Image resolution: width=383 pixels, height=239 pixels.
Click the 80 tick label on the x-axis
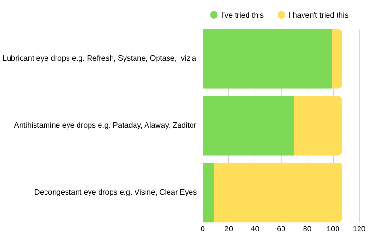(x=307, y=228)
